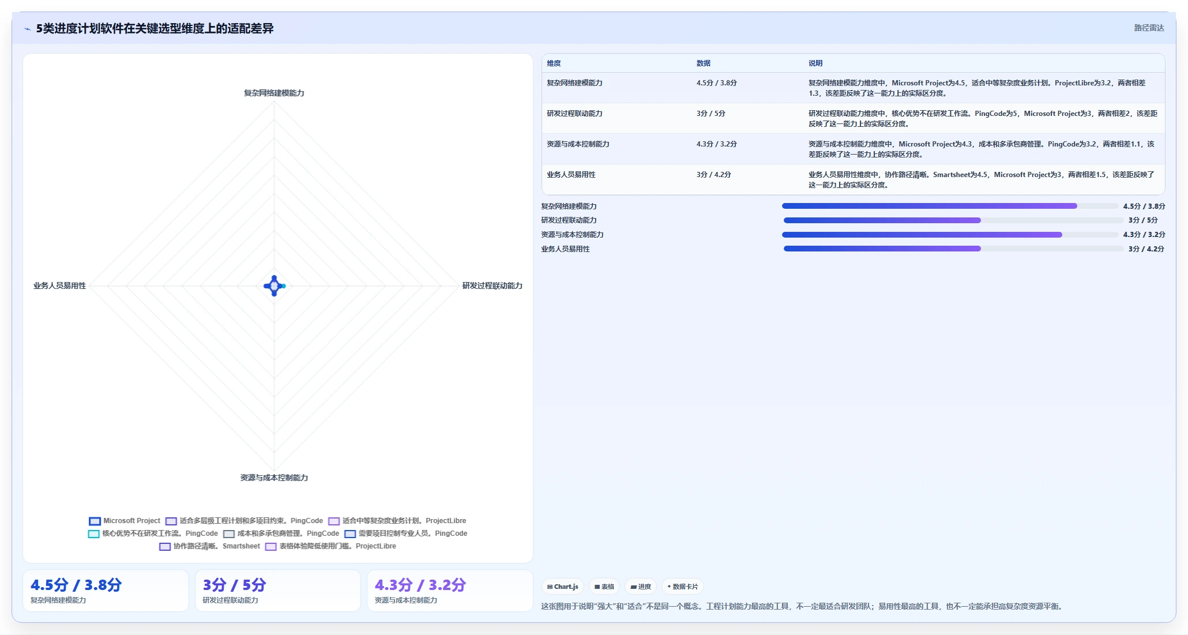Image resolution: width=1188 pixels, height=635 pixels.
Task: Select the 资源与成本控制能力 table row label
Action: (578, 144)
